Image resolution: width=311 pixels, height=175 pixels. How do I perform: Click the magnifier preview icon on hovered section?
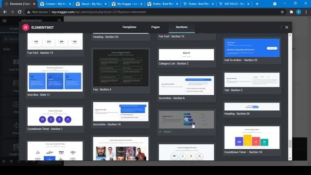click(x=186, y=120)
